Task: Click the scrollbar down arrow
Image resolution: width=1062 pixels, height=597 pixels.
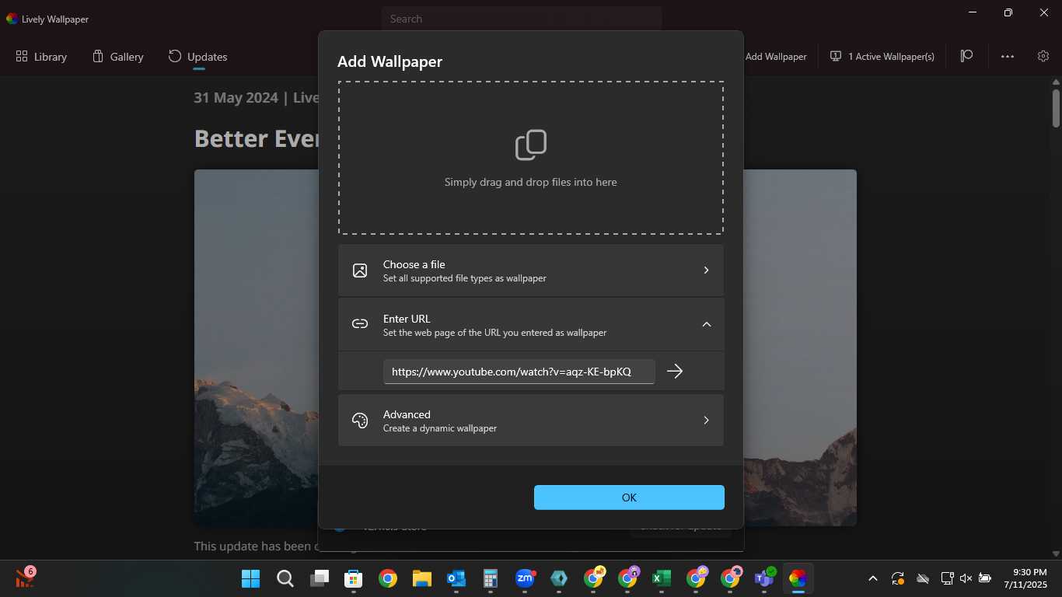Action: (1056, 553)
